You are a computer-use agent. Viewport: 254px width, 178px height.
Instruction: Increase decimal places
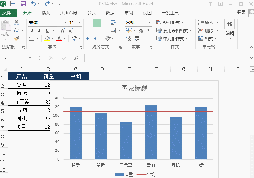click(x=128, y=38)
